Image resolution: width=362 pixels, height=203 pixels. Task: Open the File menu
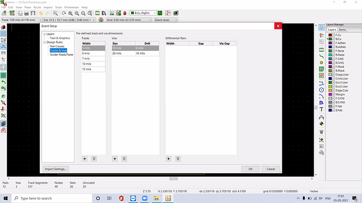pyautogui.click(x=4, y=7)
